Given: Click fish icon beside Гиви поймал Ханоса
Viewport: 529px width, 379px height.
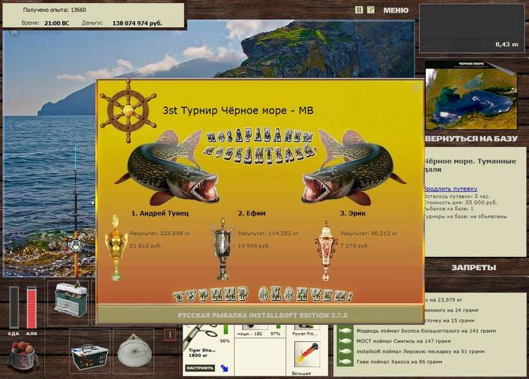Looking at the screenshot, I should (345, 362).
